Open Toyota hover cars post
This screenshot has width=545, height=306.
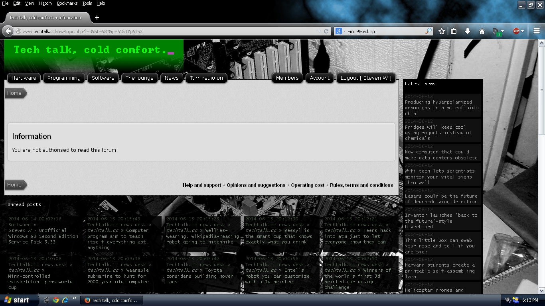pyautogui.click(x=200, y=276)
